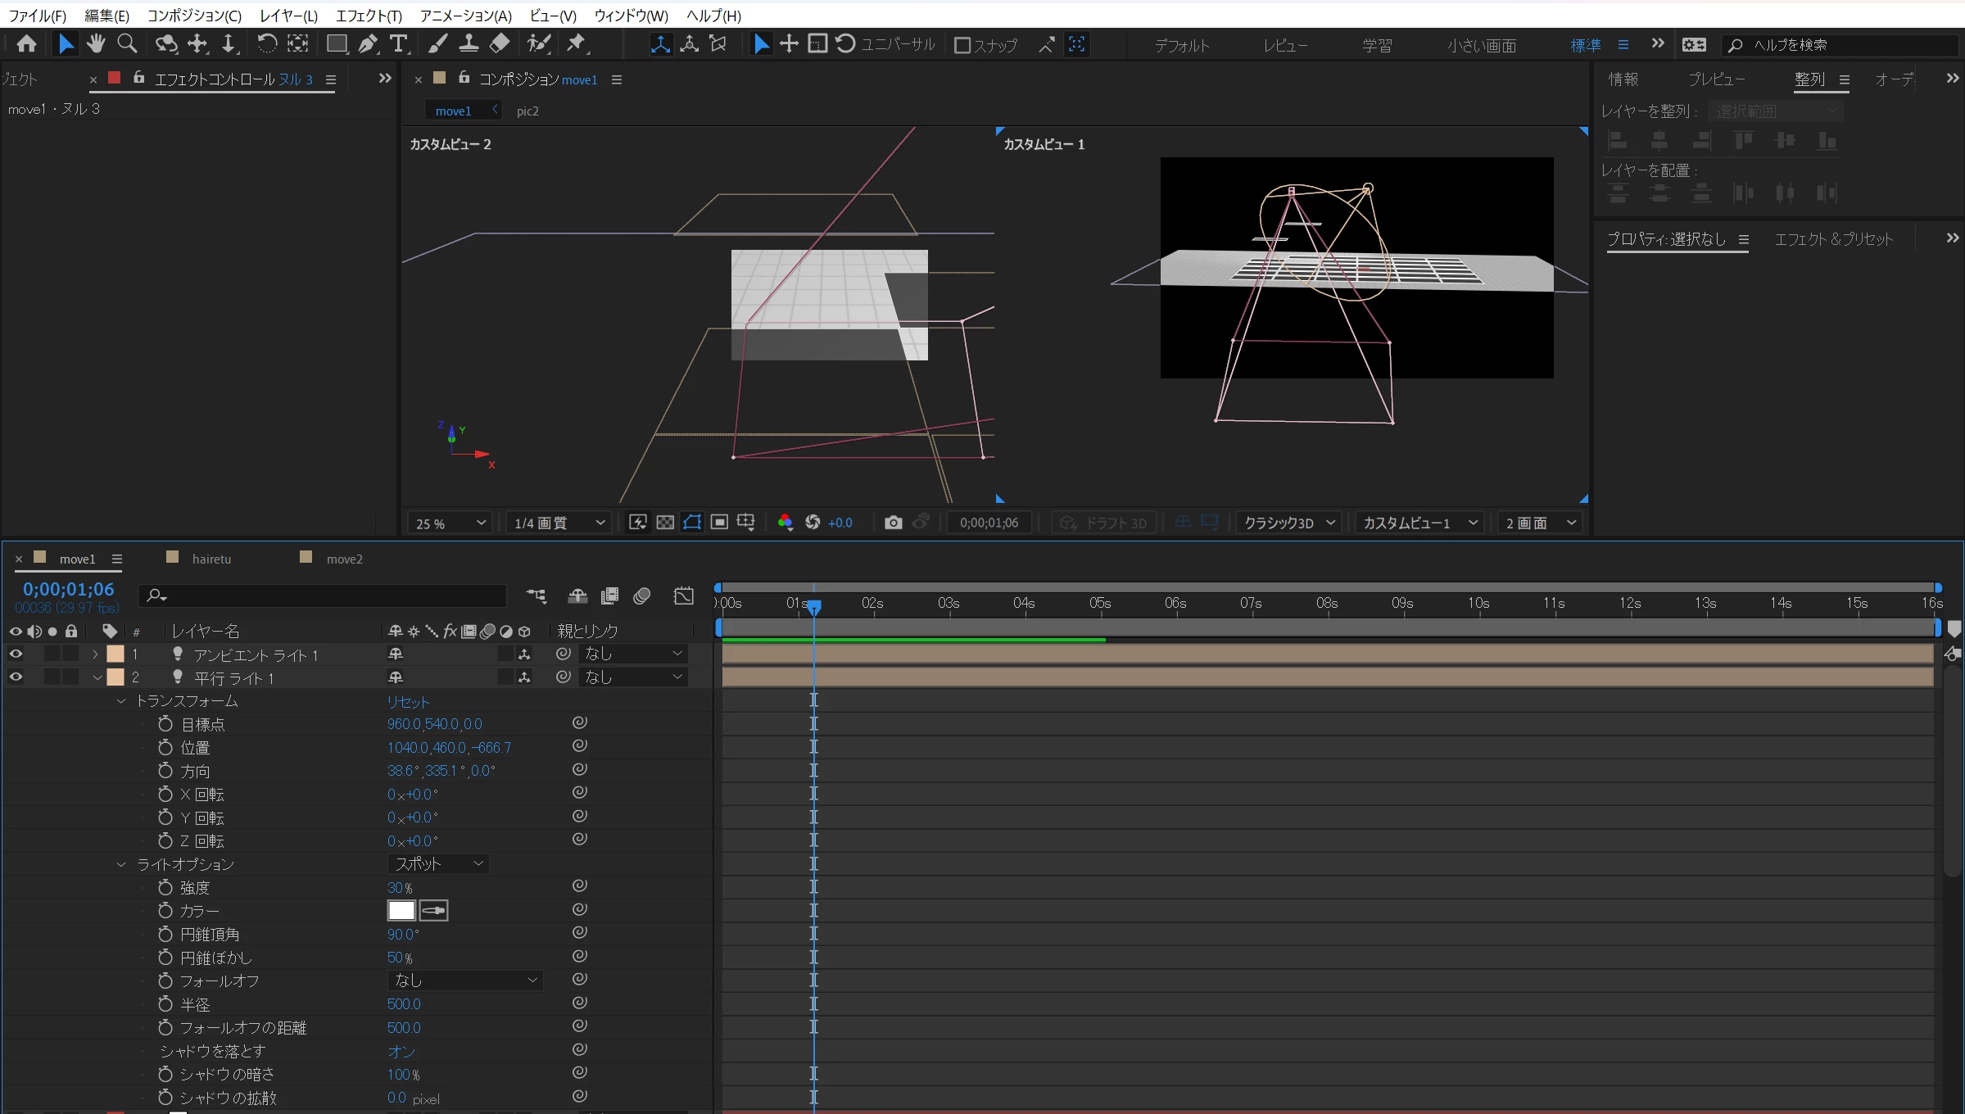The image size is (1965, 1114).
Task: Open the エフェクト(T) menu
Action: click(369, 16)
